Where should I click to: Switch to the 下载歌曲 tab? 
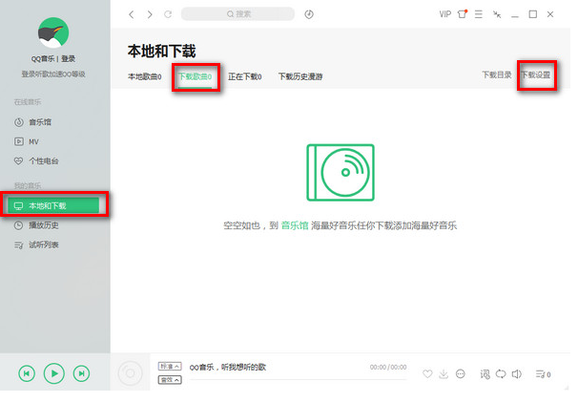pyautogui.click(x=195, y=76)
